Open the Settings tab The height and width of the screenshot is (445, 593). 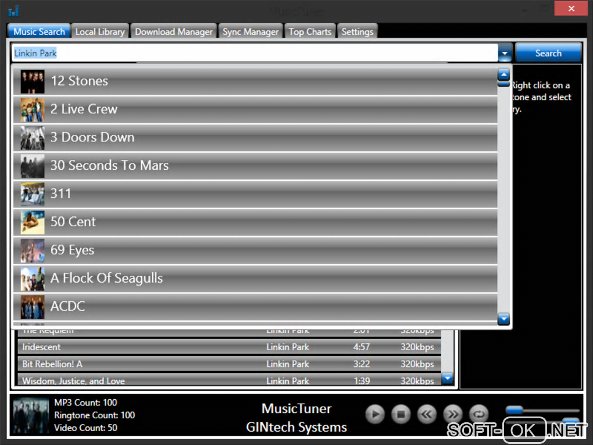point(358,31)
